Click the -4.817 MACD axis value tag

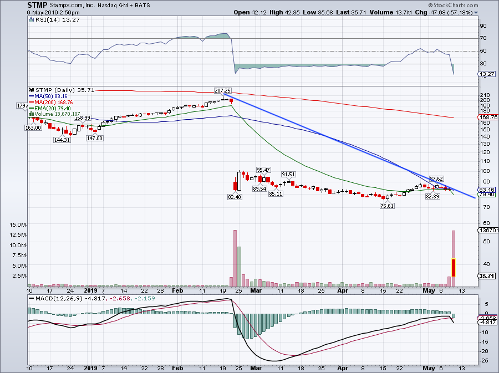[487, 322]
